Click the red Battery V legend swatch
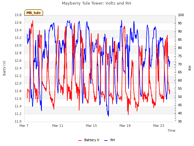This screenshot has width=194, height=146. tap(80, 141)
